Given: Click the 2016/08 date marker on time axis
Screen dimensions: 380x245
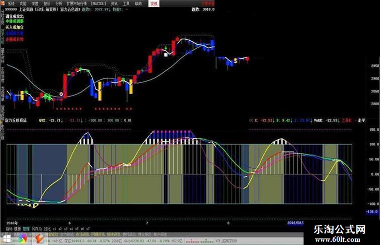Looking at the screenshot, I should pos(295,223).
